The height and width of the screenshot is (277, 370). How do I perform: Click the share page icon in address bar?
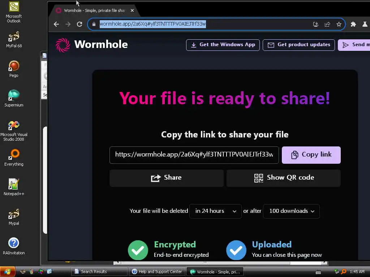point(327,24)
